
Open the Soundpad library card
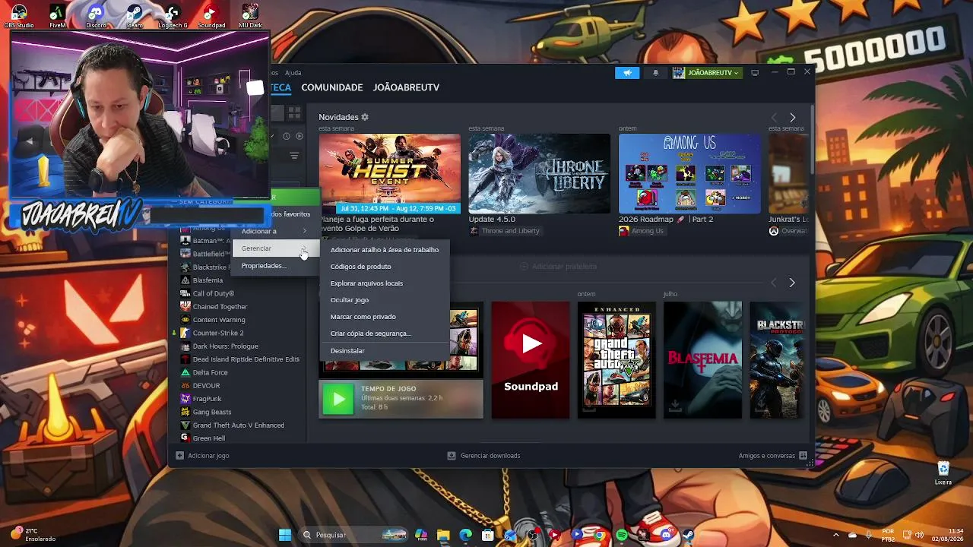tap(531, 359)
